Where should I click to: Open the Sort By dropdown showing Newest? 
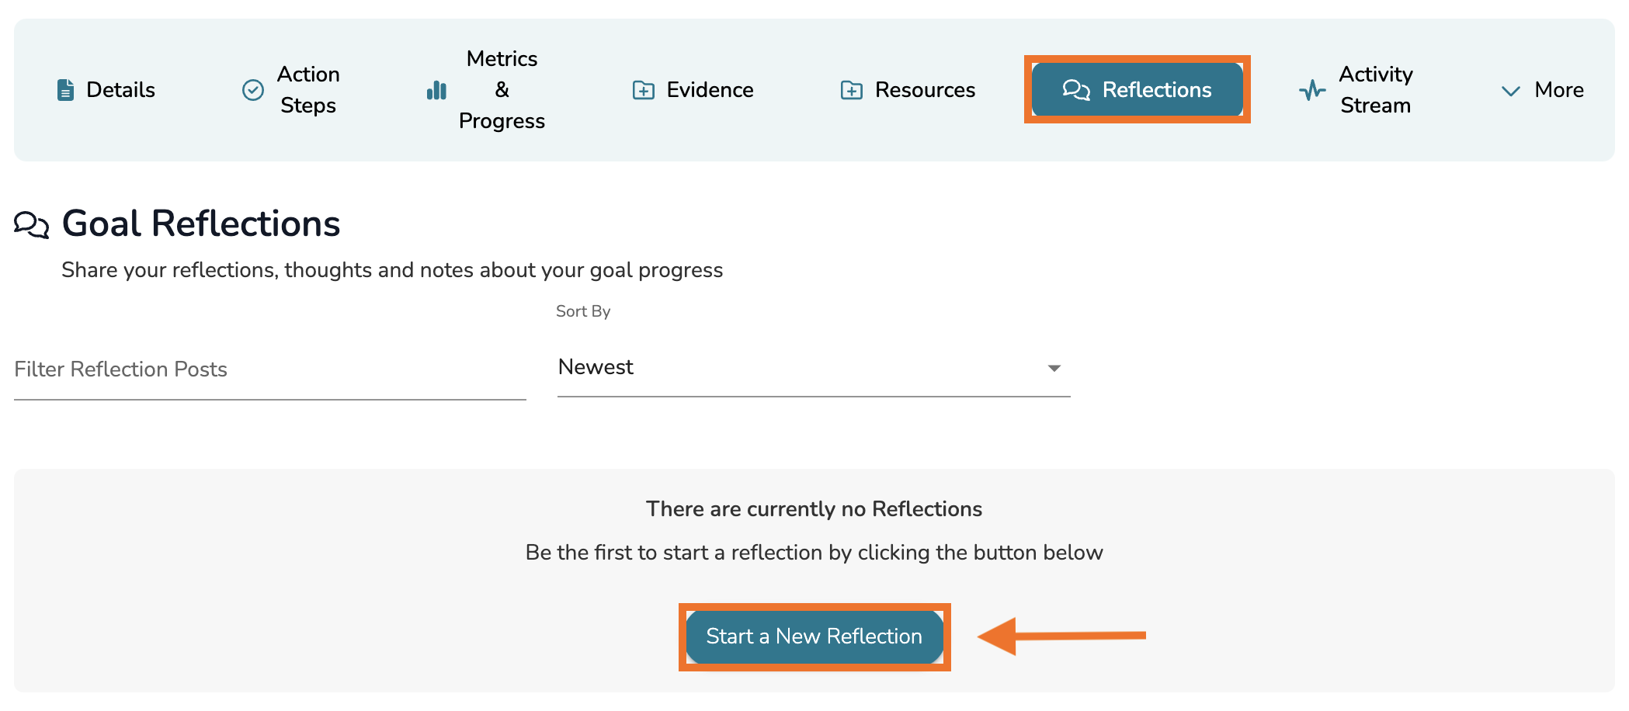(813, 368)
